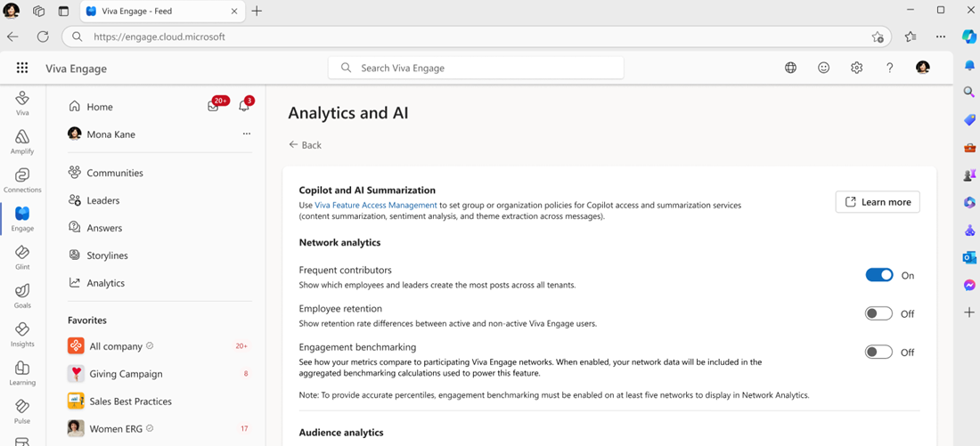This screenshot has height=446, width=980.
Task: Close the Viva Engage - Feed tab
Action: point(234,12)
